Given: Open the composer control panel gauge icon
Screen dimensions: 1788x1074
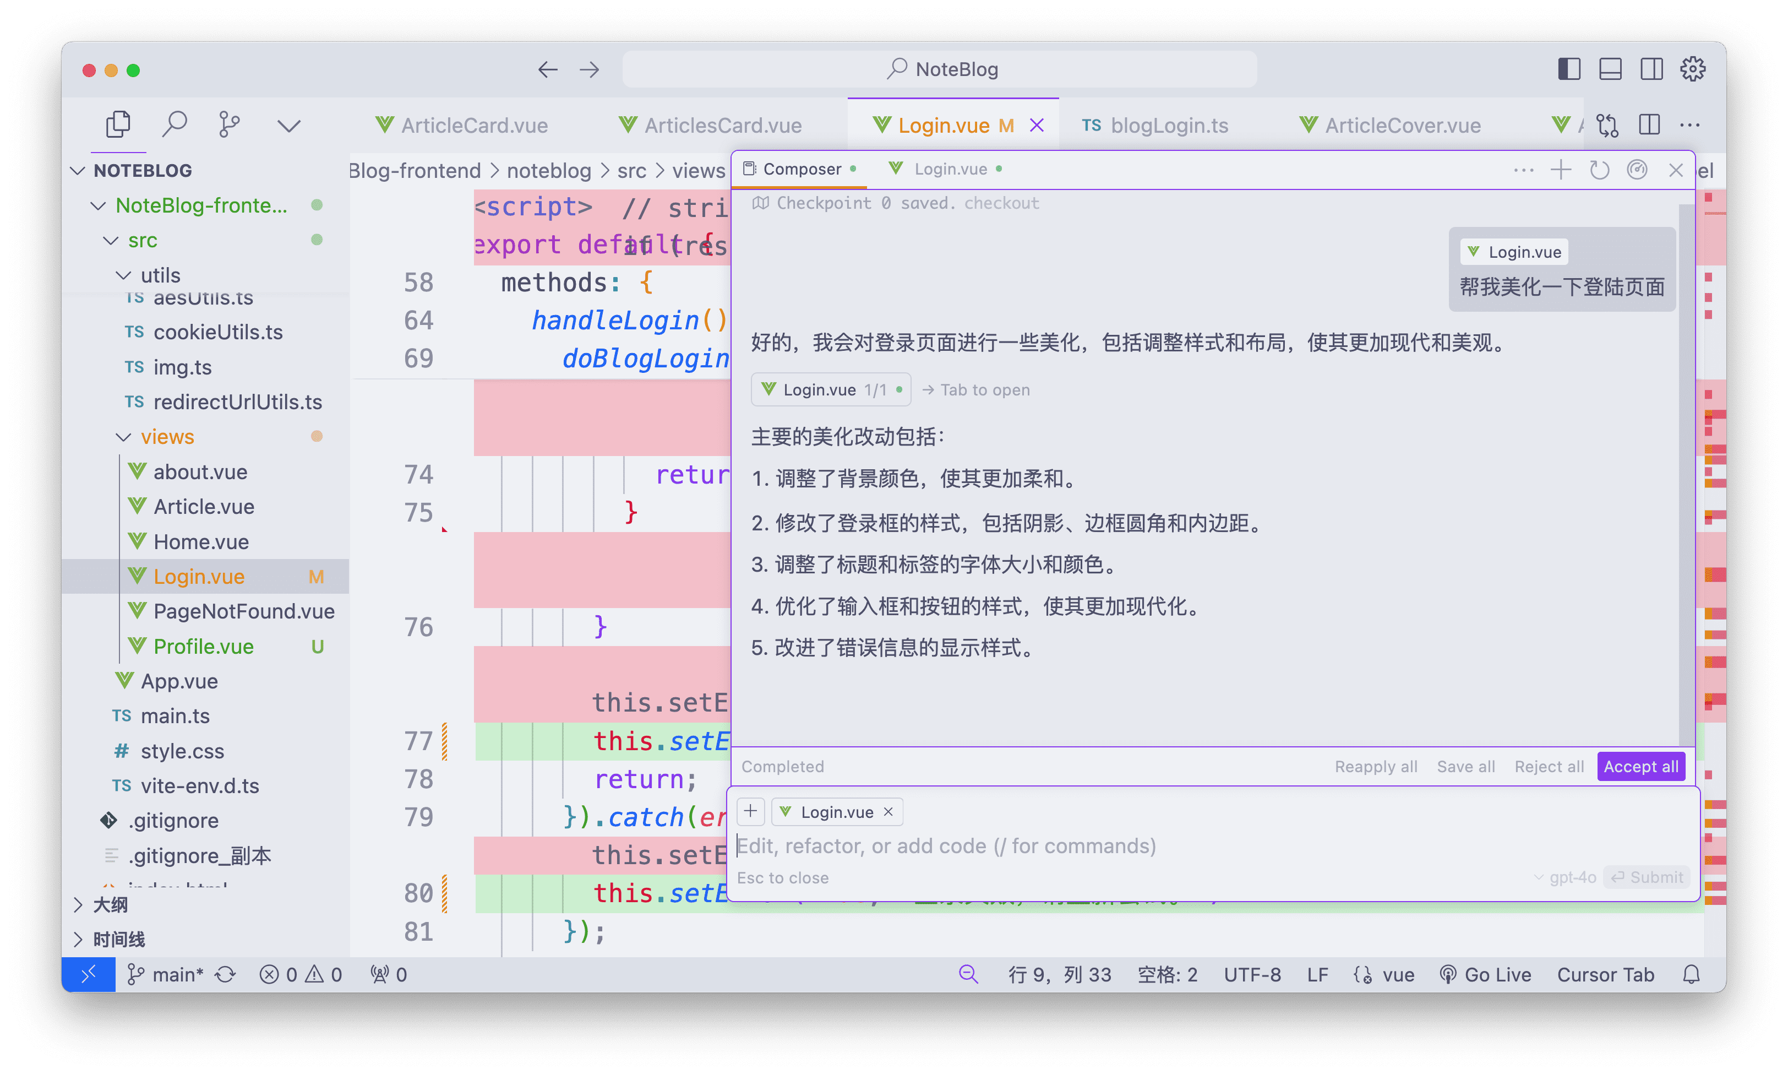Looking at the screenshot, I should (x=1637, y=170).
